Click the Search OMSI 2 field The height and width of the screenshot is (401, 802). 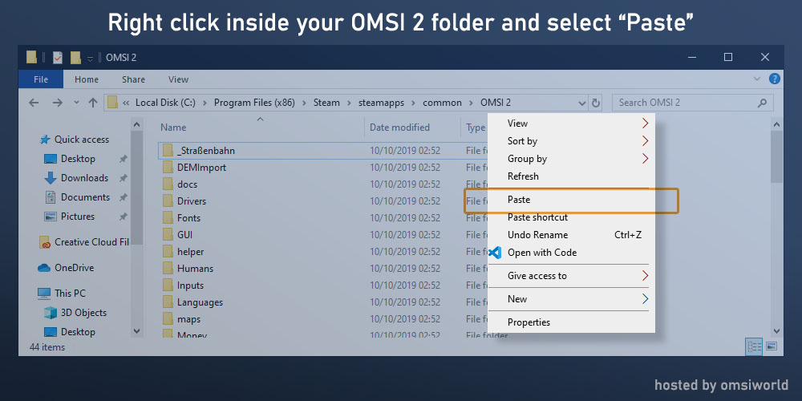(x=693, y=103)
